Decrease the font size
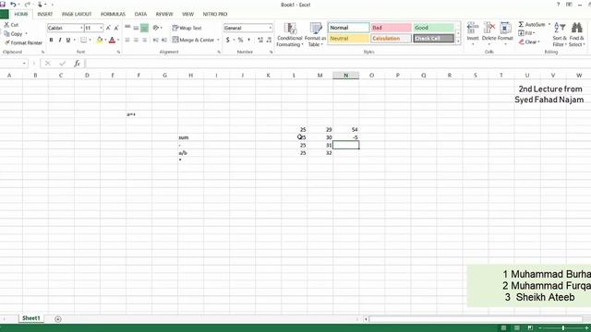Image resolution: width=591 pixels, height=332 pixels. coord(116,28)
